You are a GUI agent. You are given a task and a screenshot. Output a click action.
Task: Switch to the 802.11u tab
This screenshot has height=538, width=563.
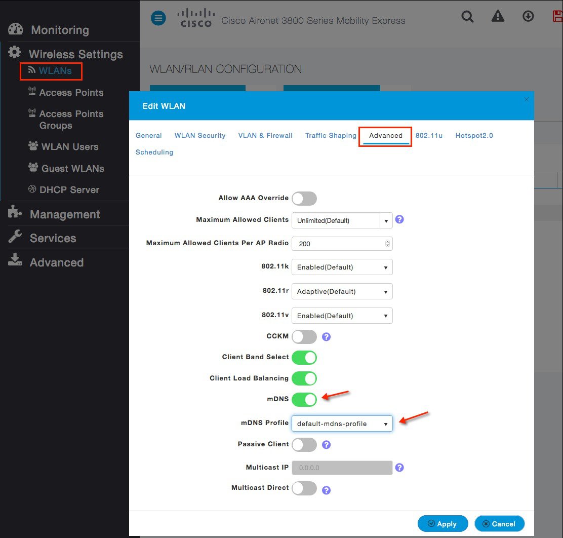(429, 135)
